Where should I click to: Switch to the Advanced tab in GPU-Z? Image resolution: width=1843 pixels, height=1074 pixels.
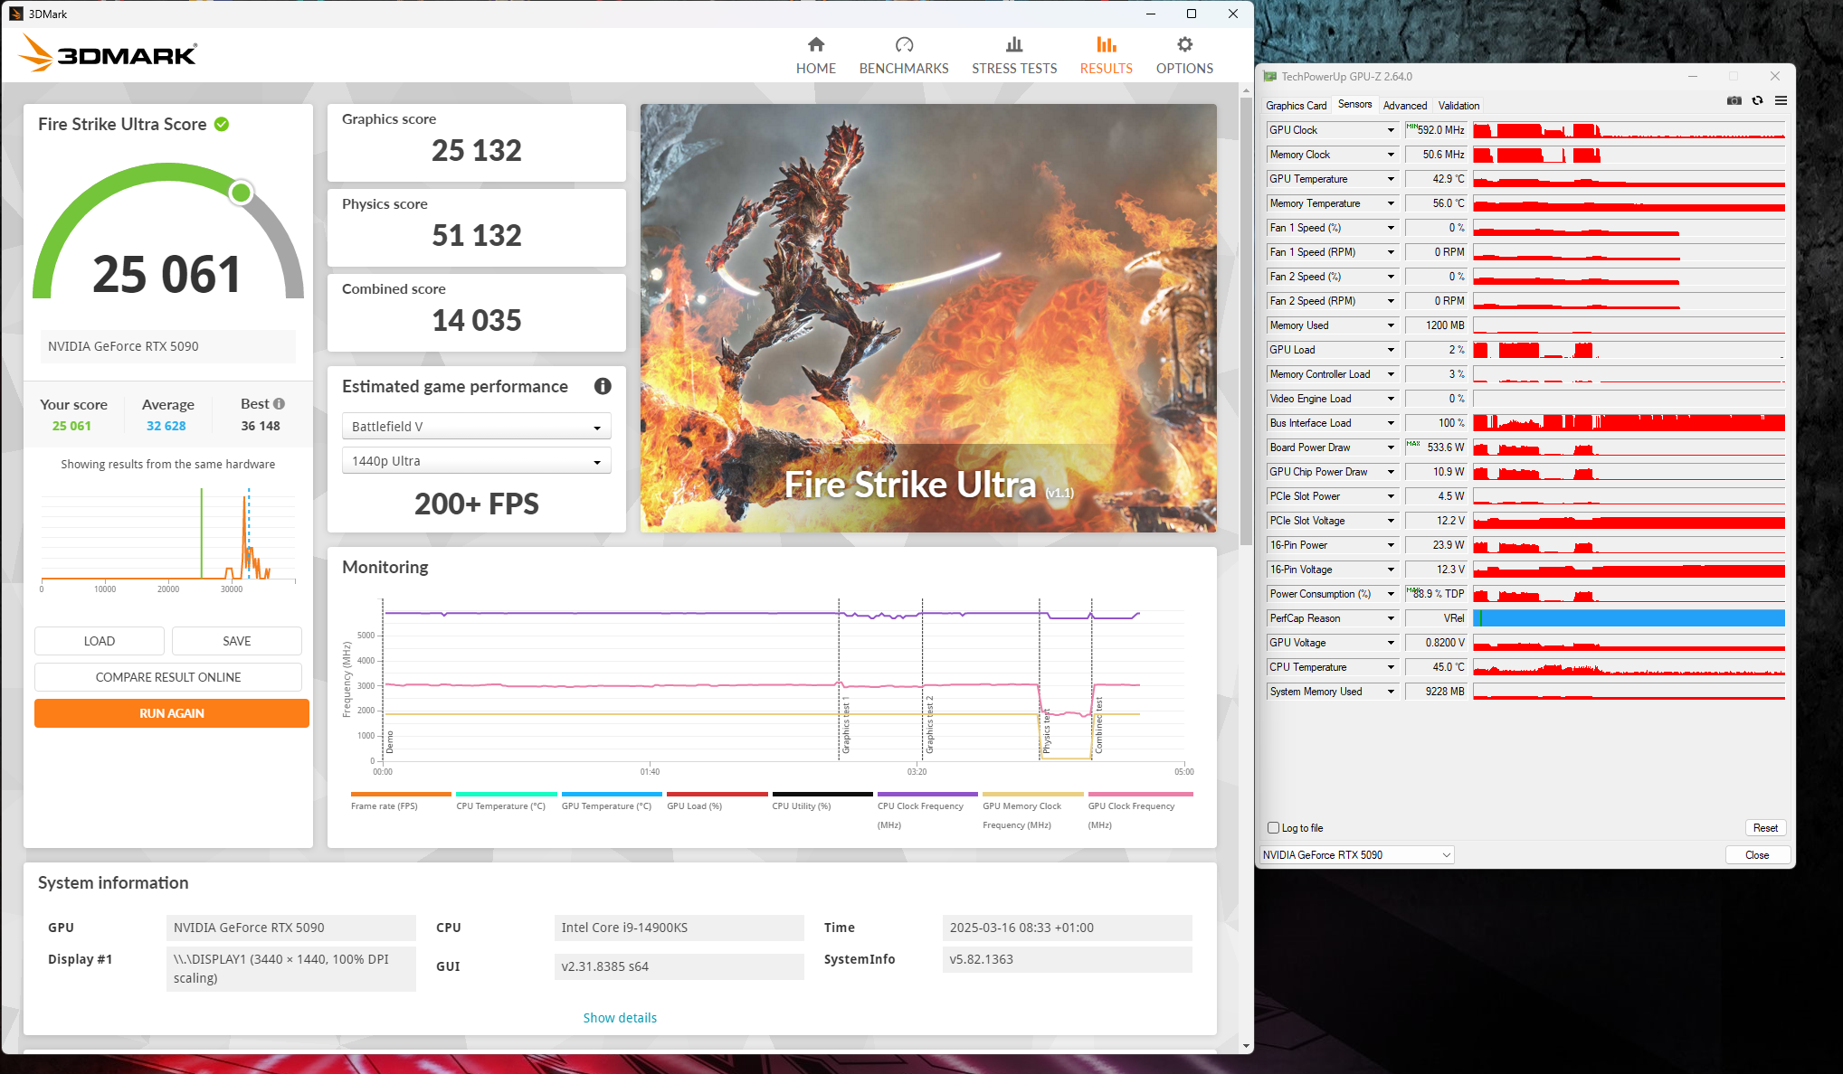pos(1405,105)
